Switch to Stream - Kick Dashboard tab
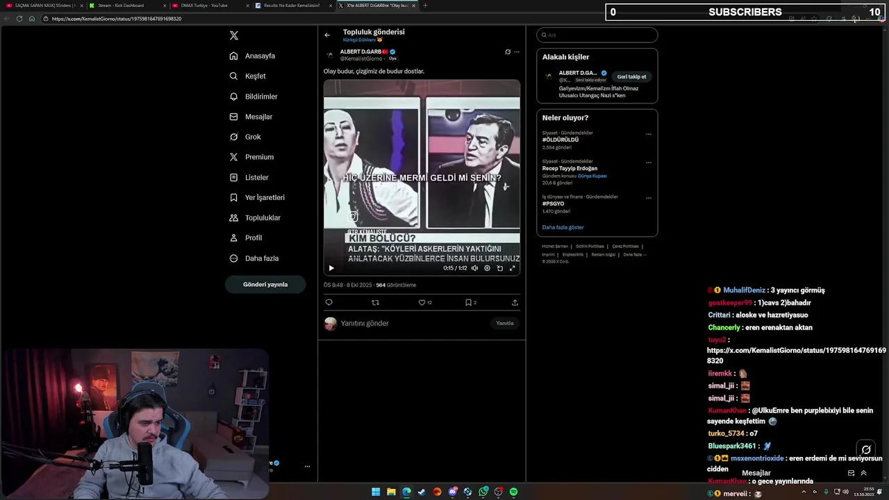 127,6
